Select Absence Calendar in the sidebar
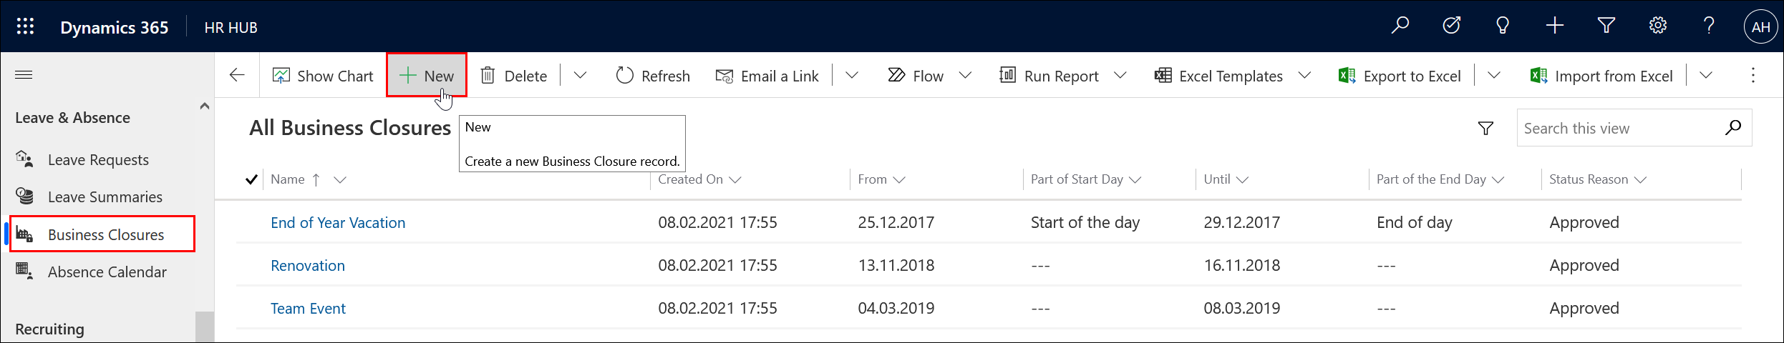The width and height of the screenshot is (1784, 343). (x=107, y=272)
